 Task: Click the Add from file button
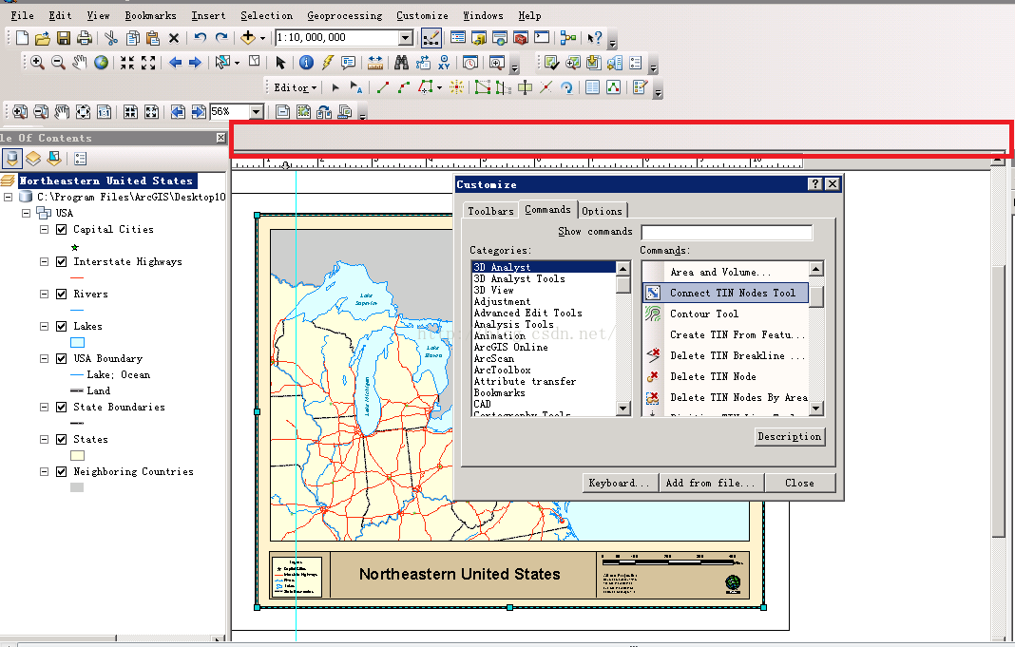click(x=710, y=483)
